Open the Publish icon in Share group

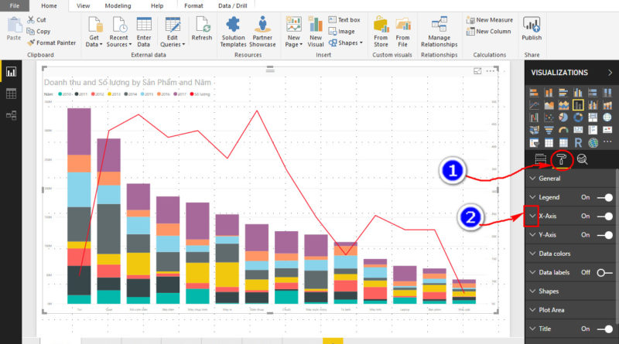[x=532, y=27]
